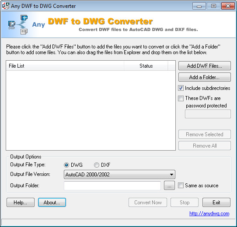Open the About dialog
The width and height of the screenshot is (237, 227).
pyautogui.click(x=52, y=203)
